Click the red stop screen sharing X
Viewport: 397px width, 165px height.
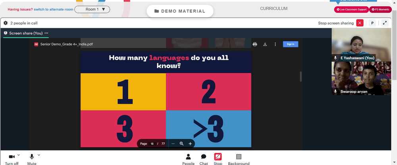point(360,23)
